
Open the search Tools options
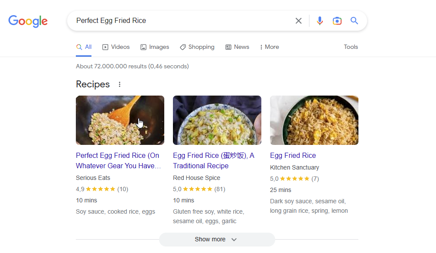pos(351,47)
